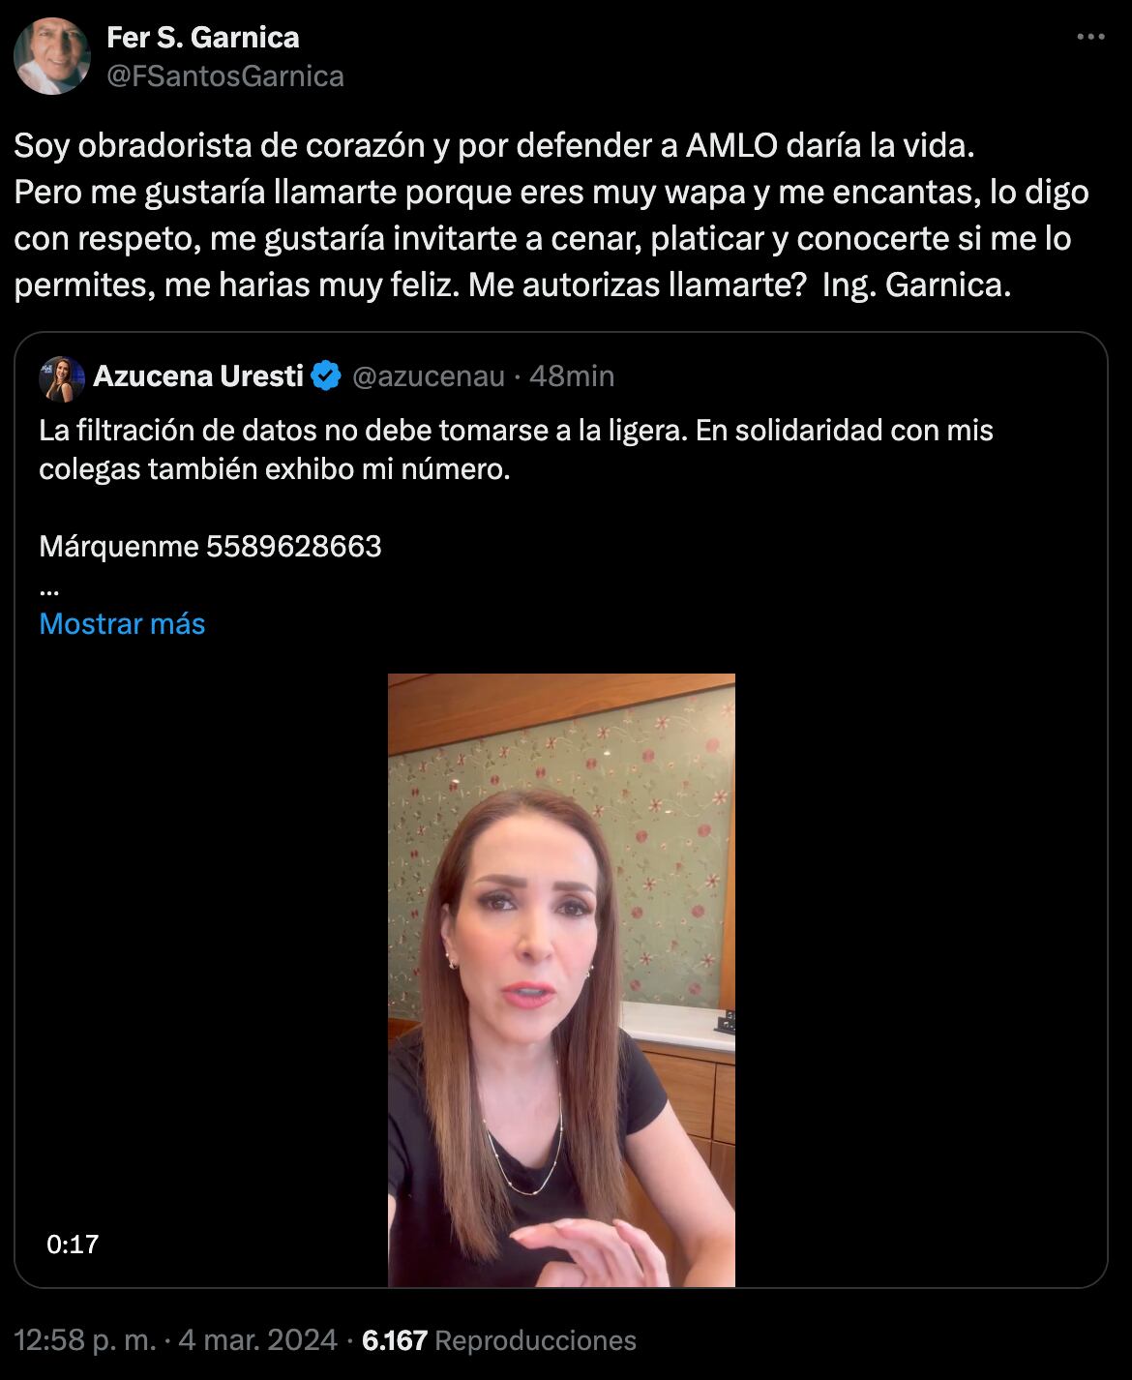Click the black area left of video

click(x=201, y=979)
